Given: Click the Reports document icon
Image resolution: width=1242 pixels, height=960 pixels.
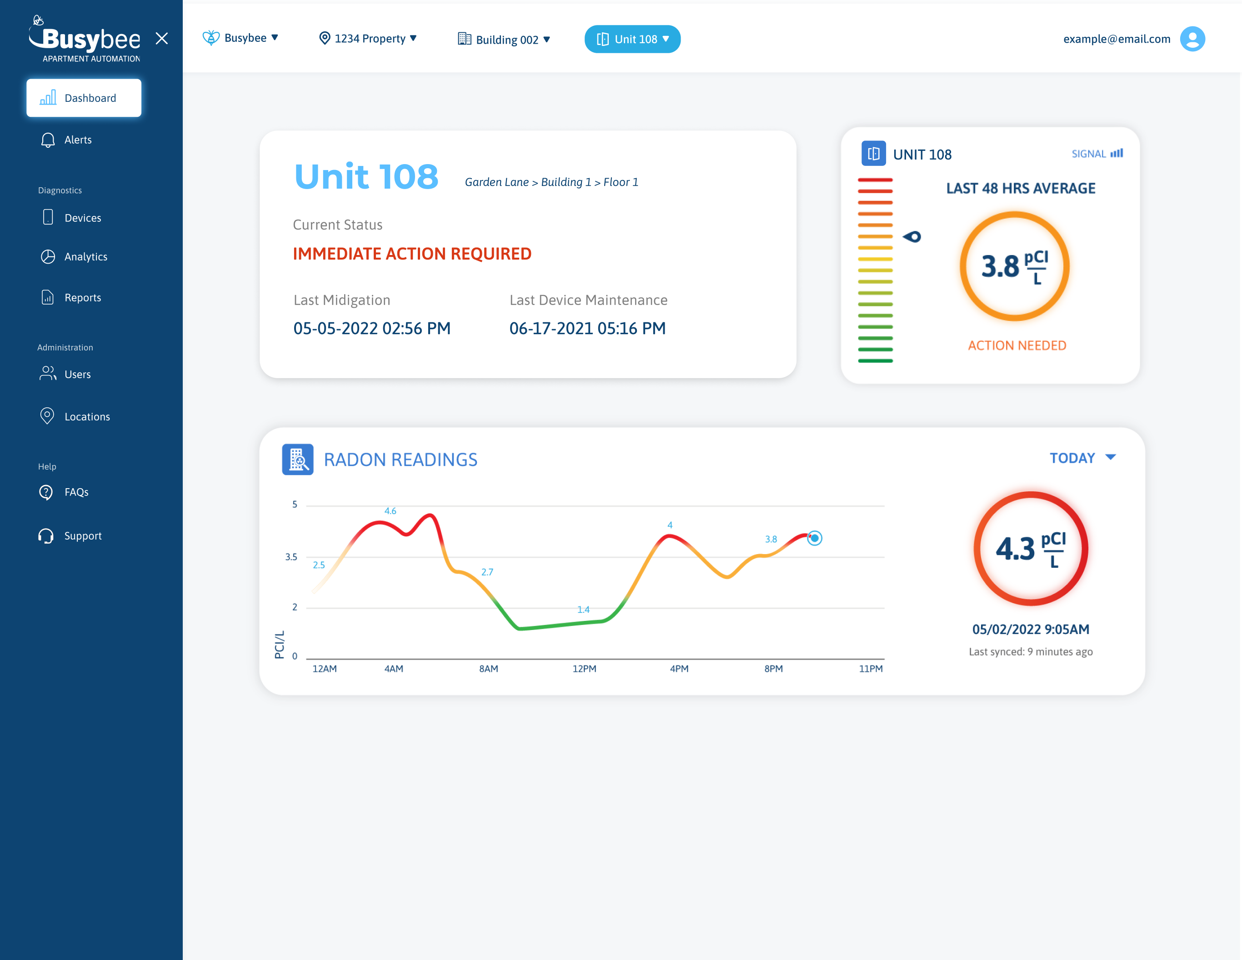Looking at the screenshot, I should (x=48, y=297).
